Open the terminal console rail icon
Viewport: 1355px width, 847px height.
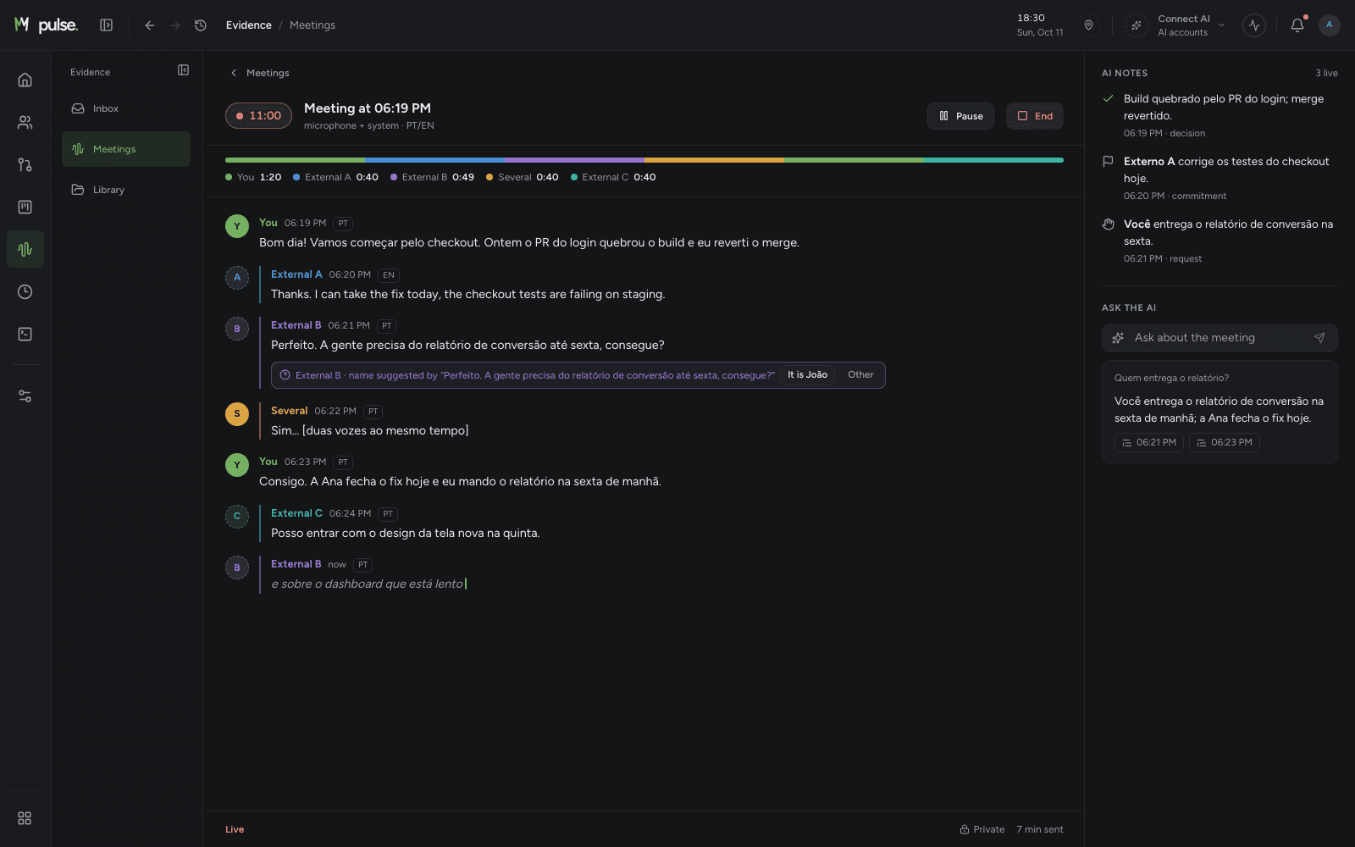(25, 334)
